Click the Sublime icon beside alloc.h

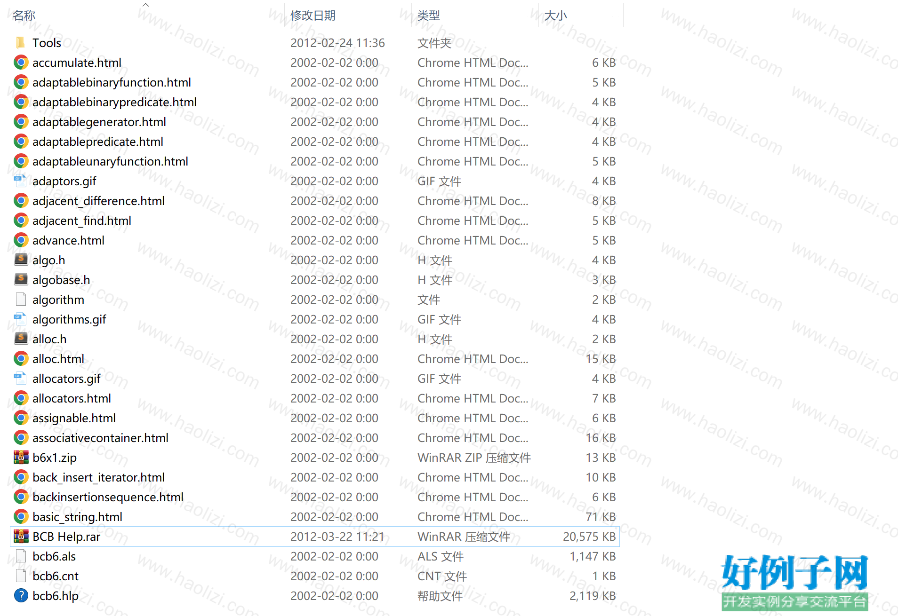(21, 339)
